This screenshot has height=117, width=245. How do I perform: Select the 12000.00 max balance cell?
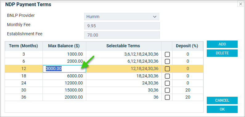click(64, 83)
